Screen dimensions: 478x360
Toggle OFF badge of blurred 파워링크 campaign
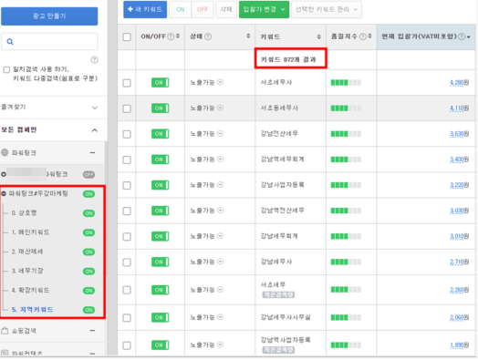click(88, 174)
